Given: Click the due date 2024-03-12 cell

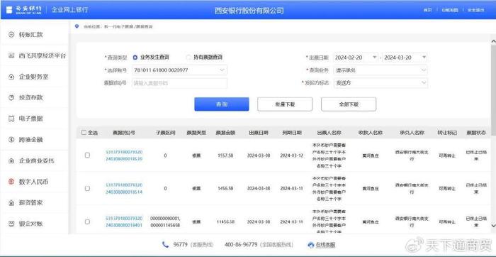Looking at the screenshot, I should tap(292, 155).
